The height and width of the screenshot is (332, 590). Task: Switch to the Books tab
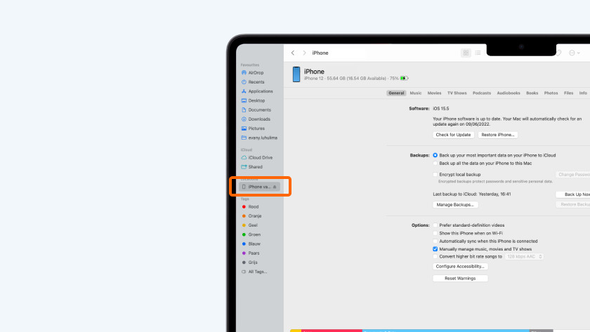coord(532,93)
